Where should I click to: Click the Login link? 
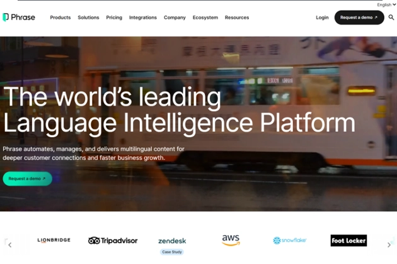322,18
